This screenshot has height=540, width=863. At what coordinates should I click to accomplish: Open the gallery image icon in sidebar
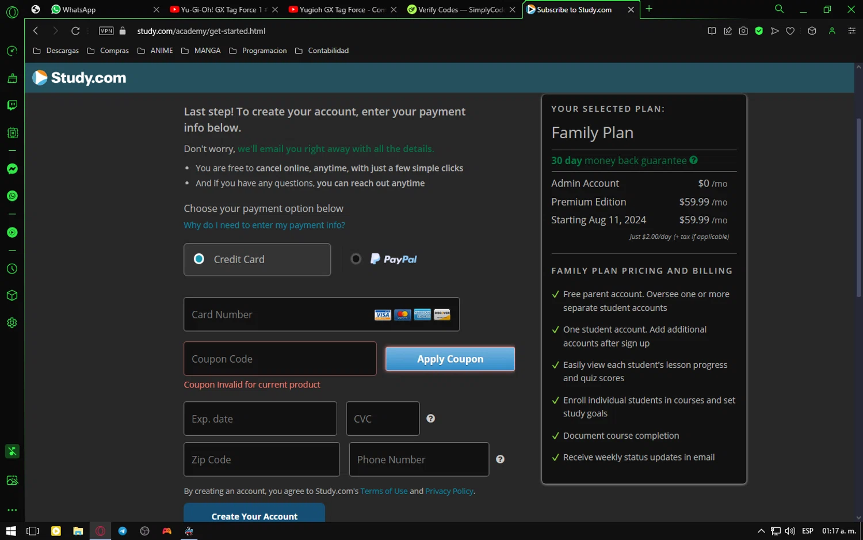(12, 480)
